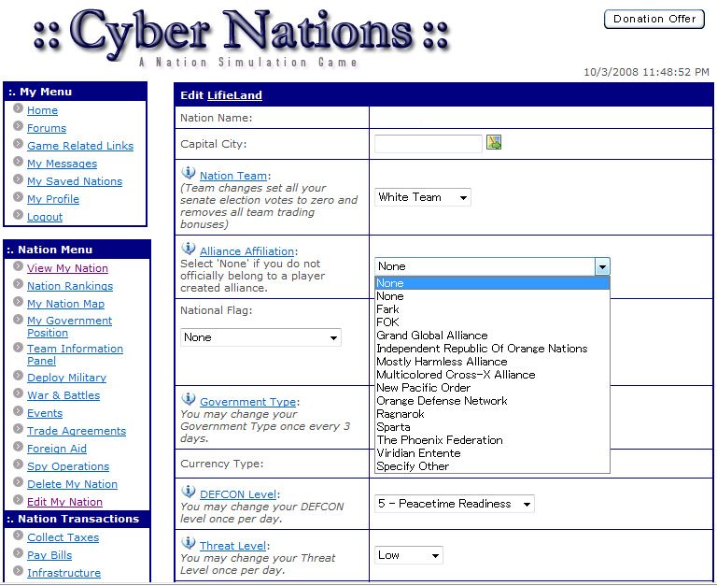Open My Messages link

coord(62,164)
